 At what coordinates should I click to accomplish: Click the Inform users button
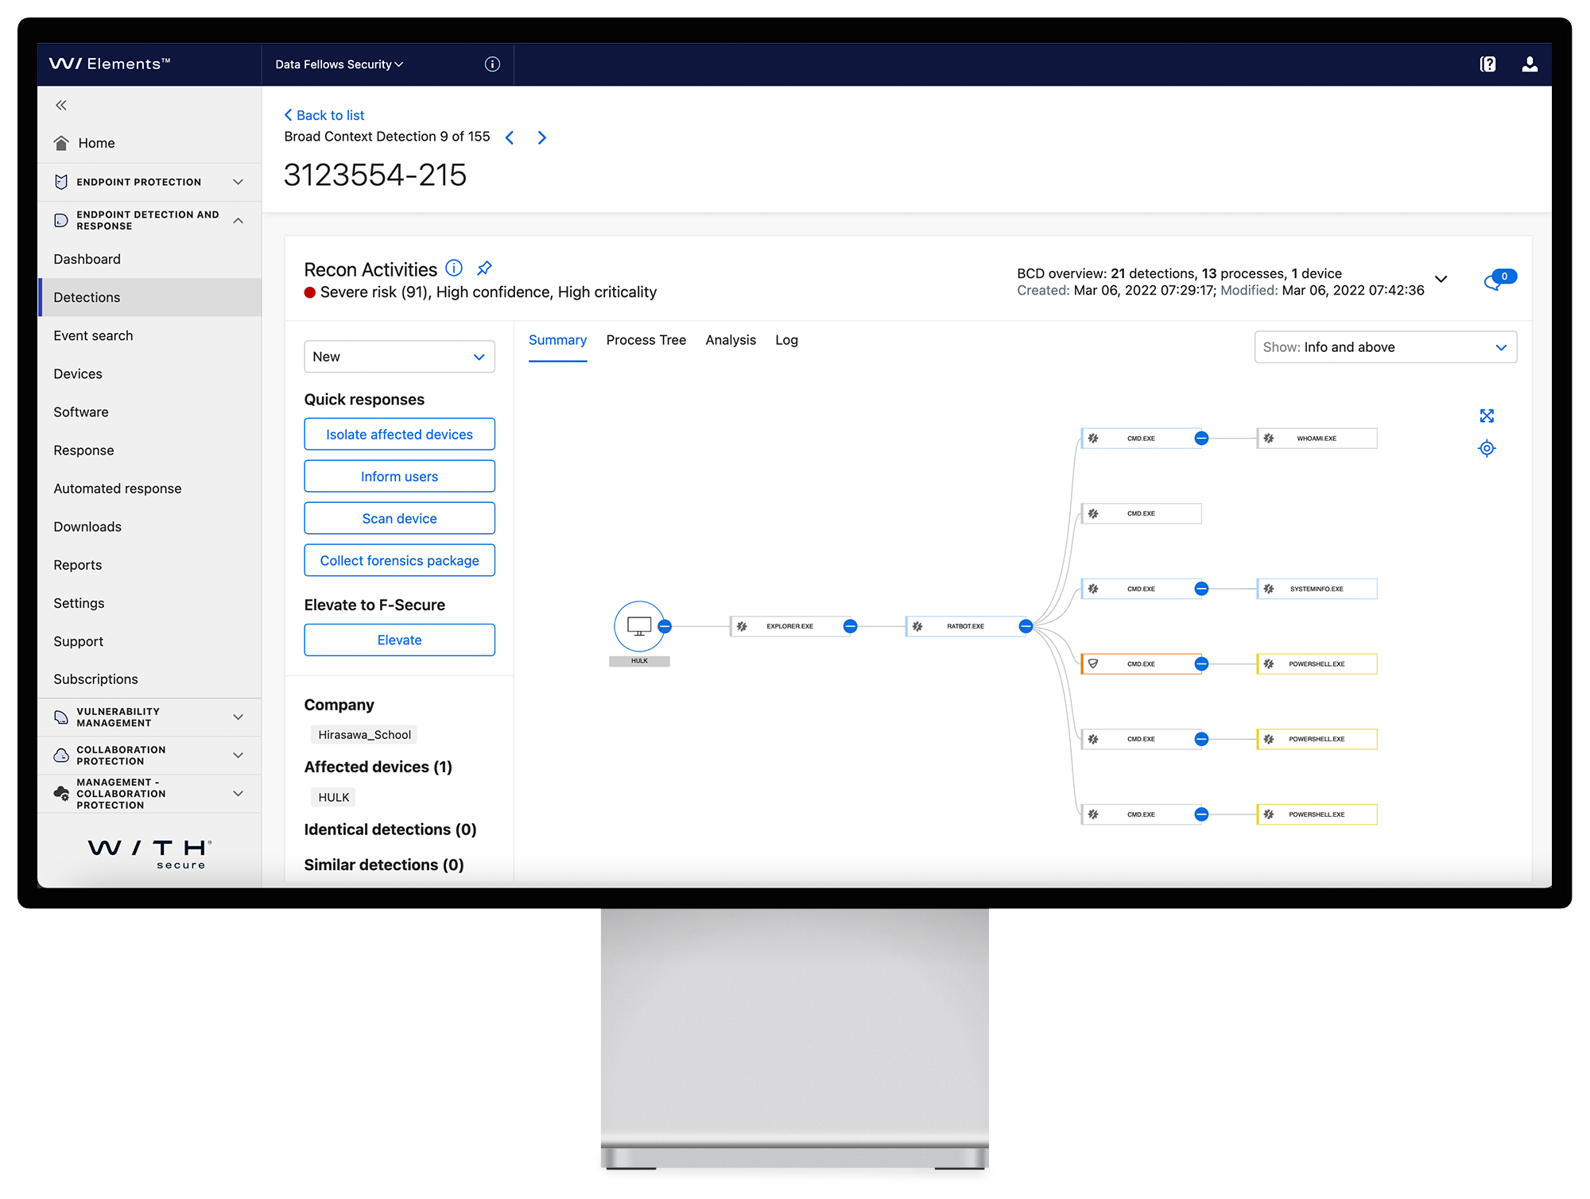399,477
